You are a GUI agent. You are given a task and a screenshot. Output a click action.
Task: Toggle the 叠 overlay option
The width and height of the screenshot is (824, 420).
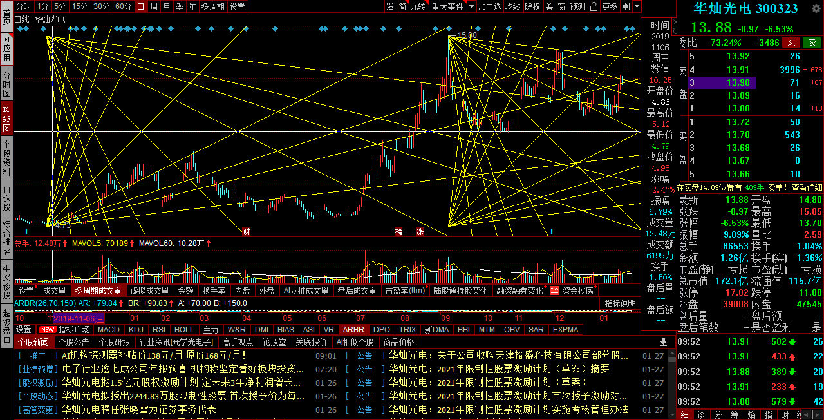click(x=549, y=6)
